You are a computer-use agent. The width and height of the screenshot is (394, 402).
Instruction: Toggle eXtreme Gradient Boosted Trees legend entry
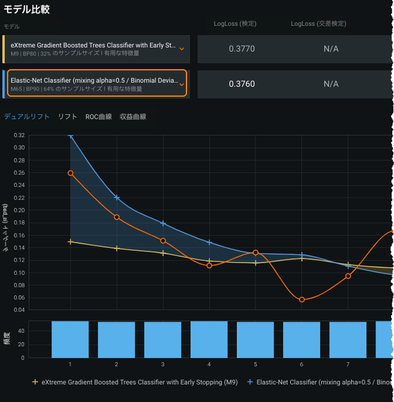135,382
